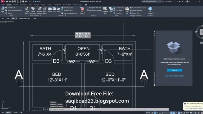Click the Autodesk App Store cart icon
This screenshot has width=203, height=114.
(180, 1)
